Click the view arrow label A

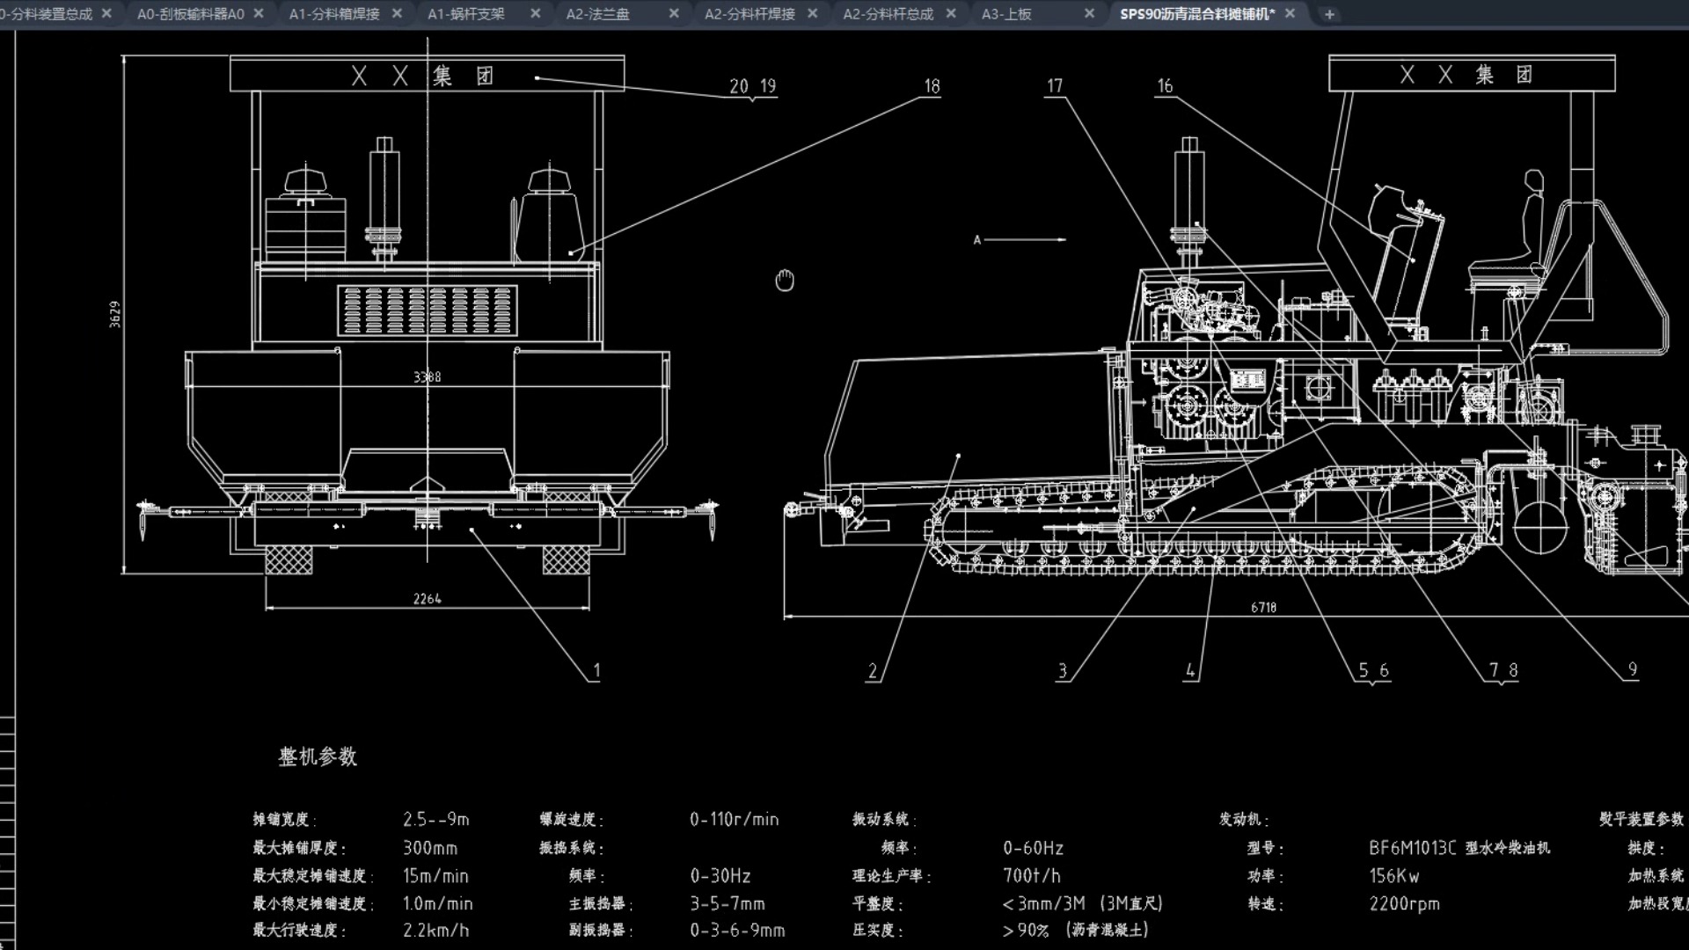coord(976,240)
